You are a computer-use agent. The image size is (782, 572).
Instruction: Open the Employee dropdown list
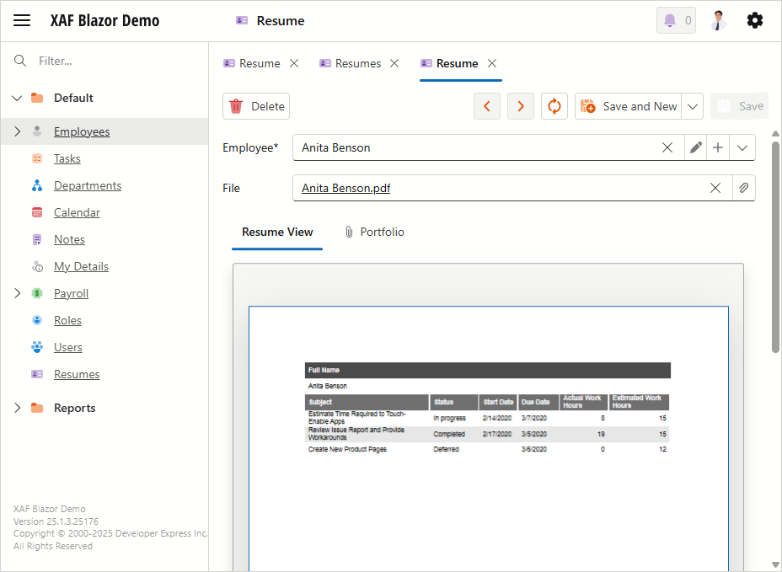point(742,147)
